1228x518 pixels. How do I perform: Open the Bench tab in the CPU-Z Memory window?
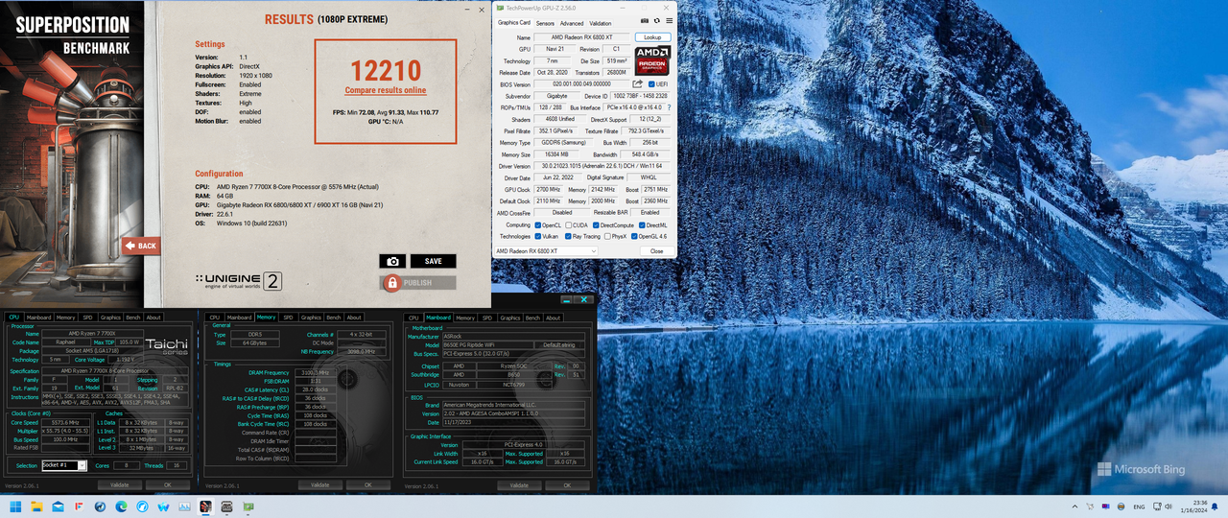[x=334, y=318]
